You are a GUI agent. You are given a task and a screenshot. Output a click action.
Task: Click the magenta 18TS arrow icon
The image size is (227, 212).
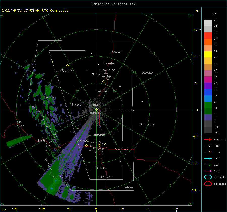tap(208, 171)
